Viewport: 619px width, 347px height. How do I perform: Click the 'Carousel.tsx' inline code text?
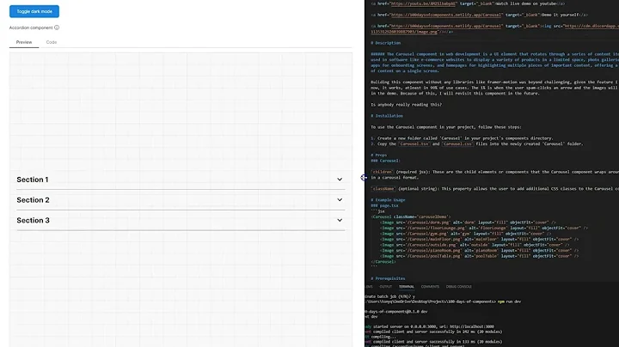(414, 144)
